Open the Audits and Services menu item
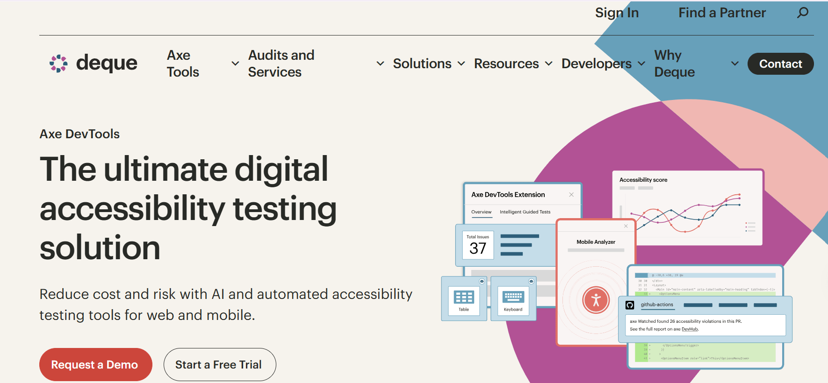The height and width of the screenshot is (383, 828). tap(281, 64)
